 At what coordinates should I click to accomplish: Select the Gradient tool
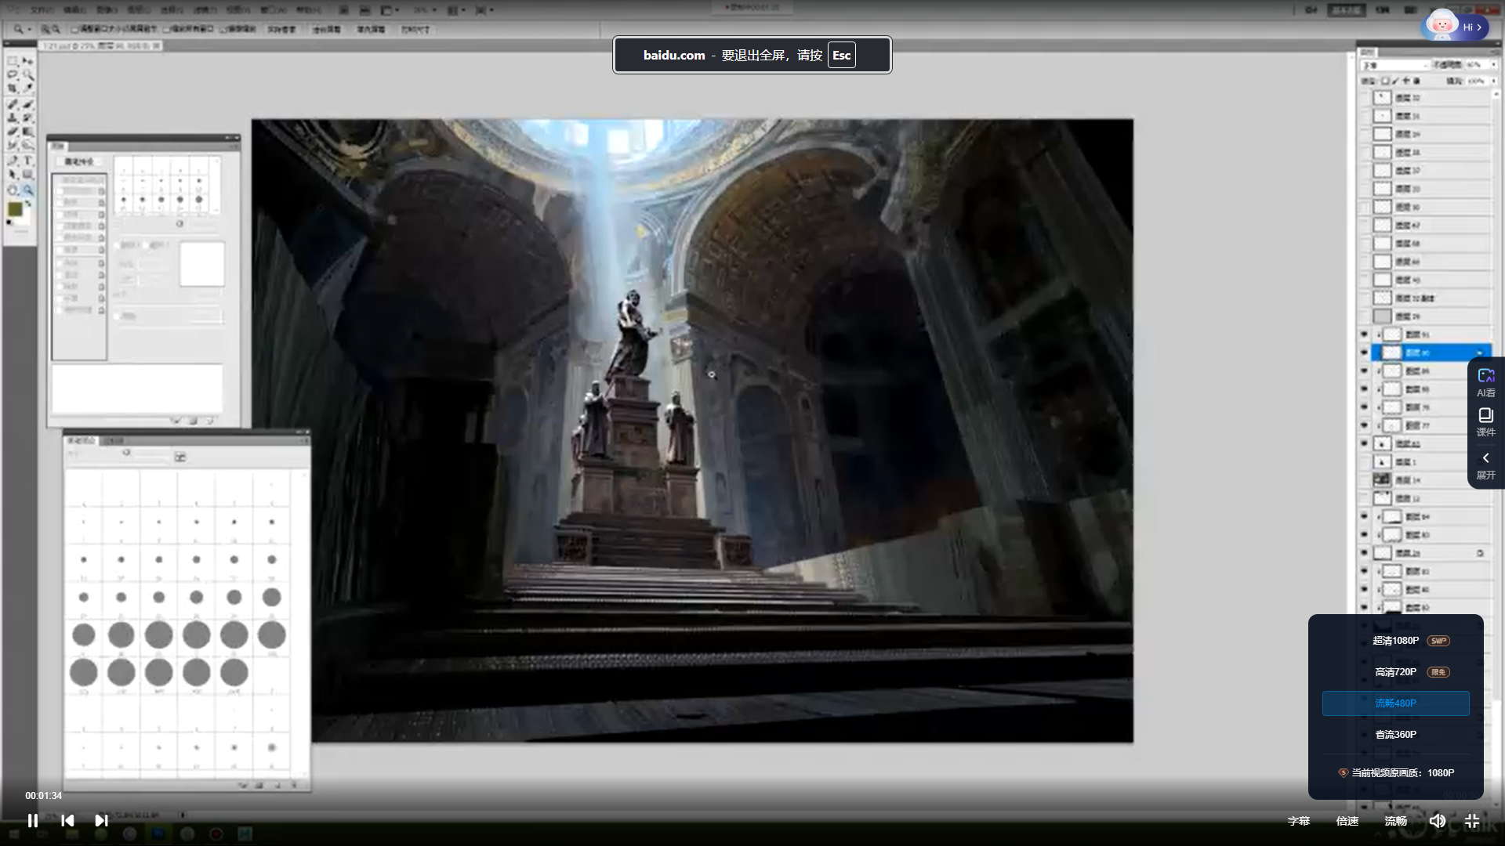[x=27, y=132]
